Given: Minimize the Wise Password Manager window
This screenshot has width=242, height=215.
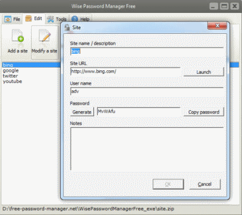Looking at the screenshot, I should [213, 6].
